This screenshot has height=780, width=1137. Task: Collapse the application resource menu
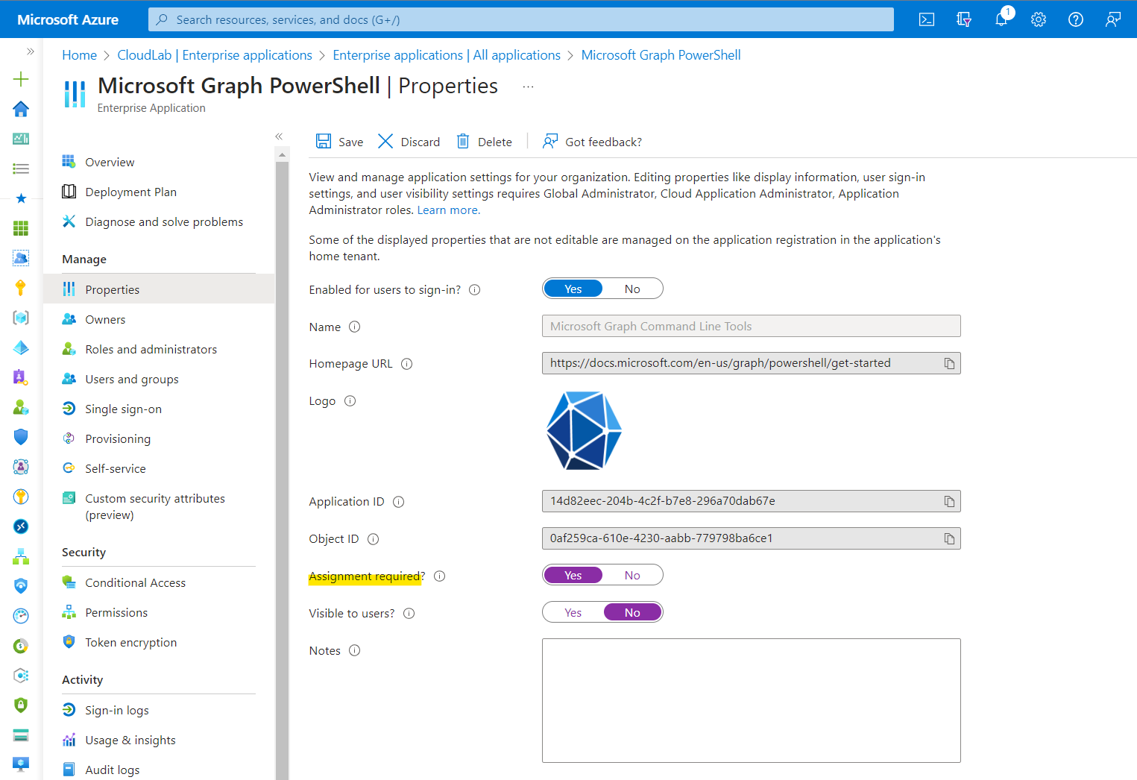(279, 136)
